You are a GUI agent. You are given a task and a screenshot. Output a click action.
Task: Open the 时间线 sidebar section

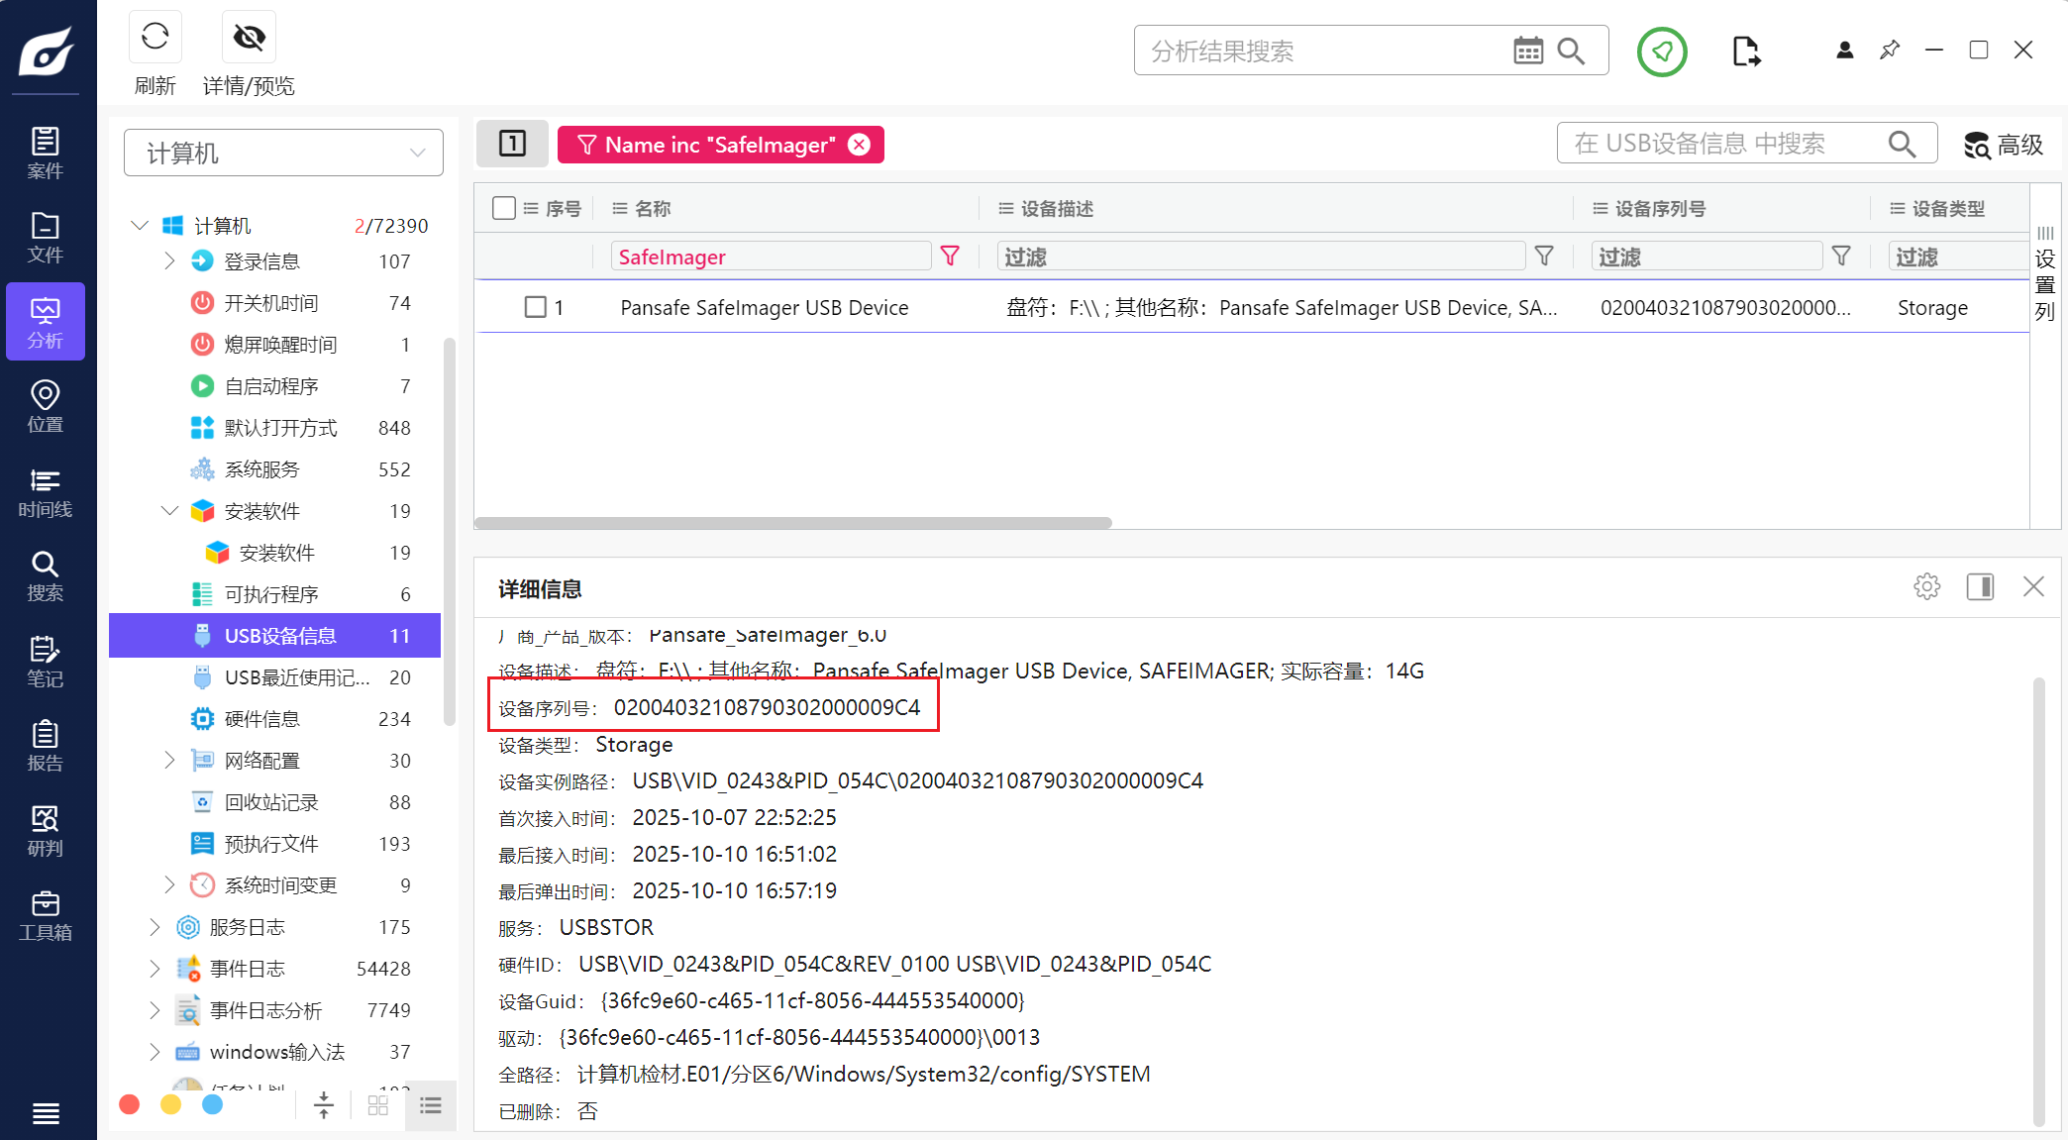(x=45, y=492)
